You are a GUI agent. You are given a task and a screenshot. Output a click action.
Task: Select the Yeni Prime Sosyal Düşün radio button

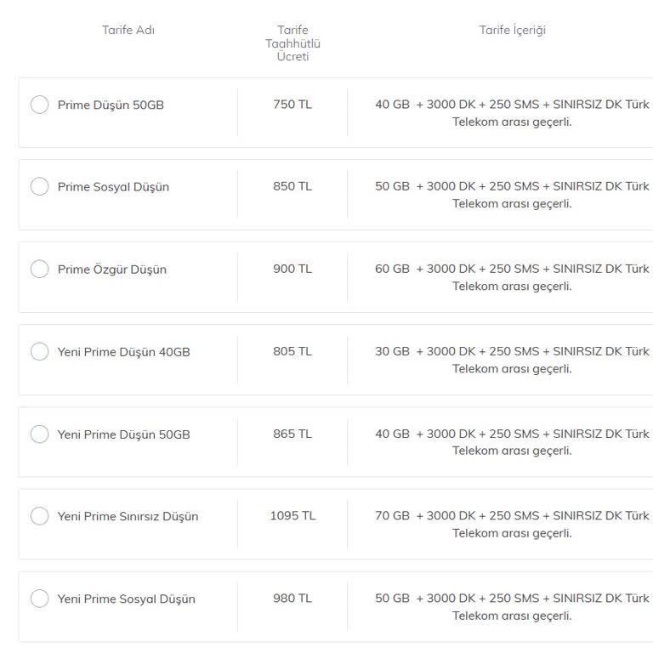click(39, 599)
